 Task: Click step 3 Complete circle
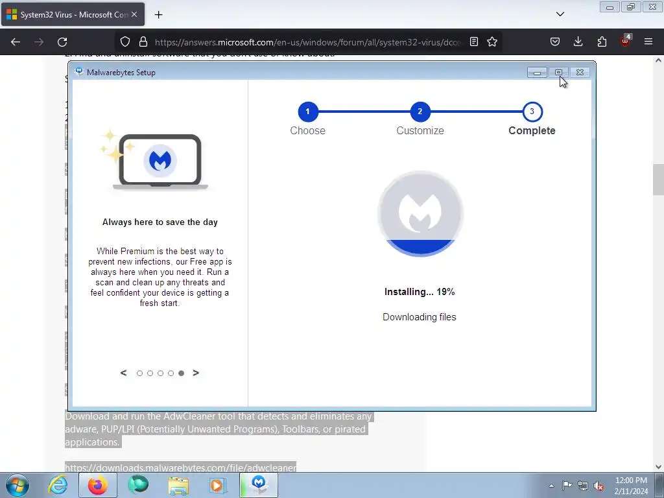click(x=532, y=112)
